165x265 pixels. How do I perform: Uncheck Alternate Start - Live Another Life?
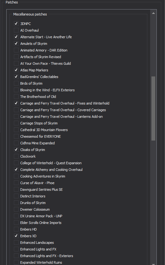point(16,37)
